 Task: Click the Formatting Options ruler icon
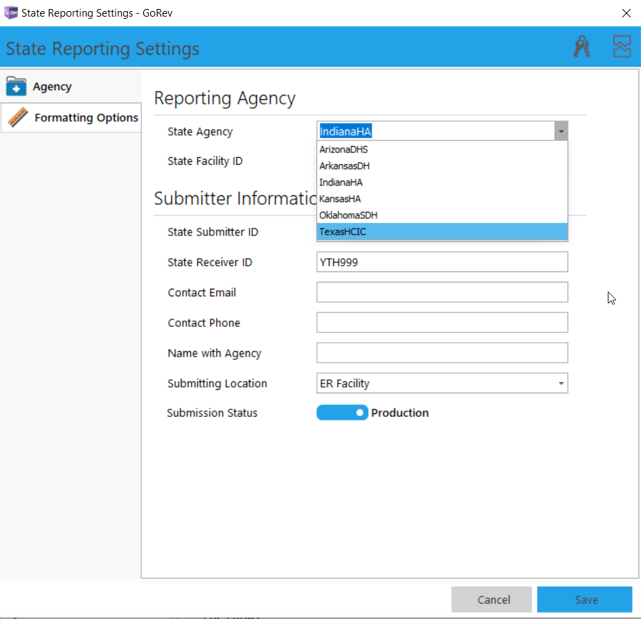point(17,117)
